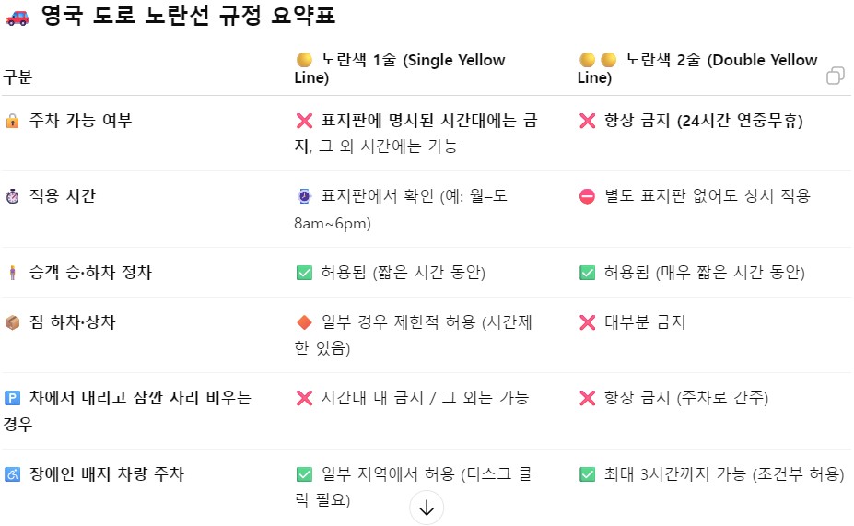
Task: Click the watch icon beside 표지판에서 확인
Action: point(304,196)
